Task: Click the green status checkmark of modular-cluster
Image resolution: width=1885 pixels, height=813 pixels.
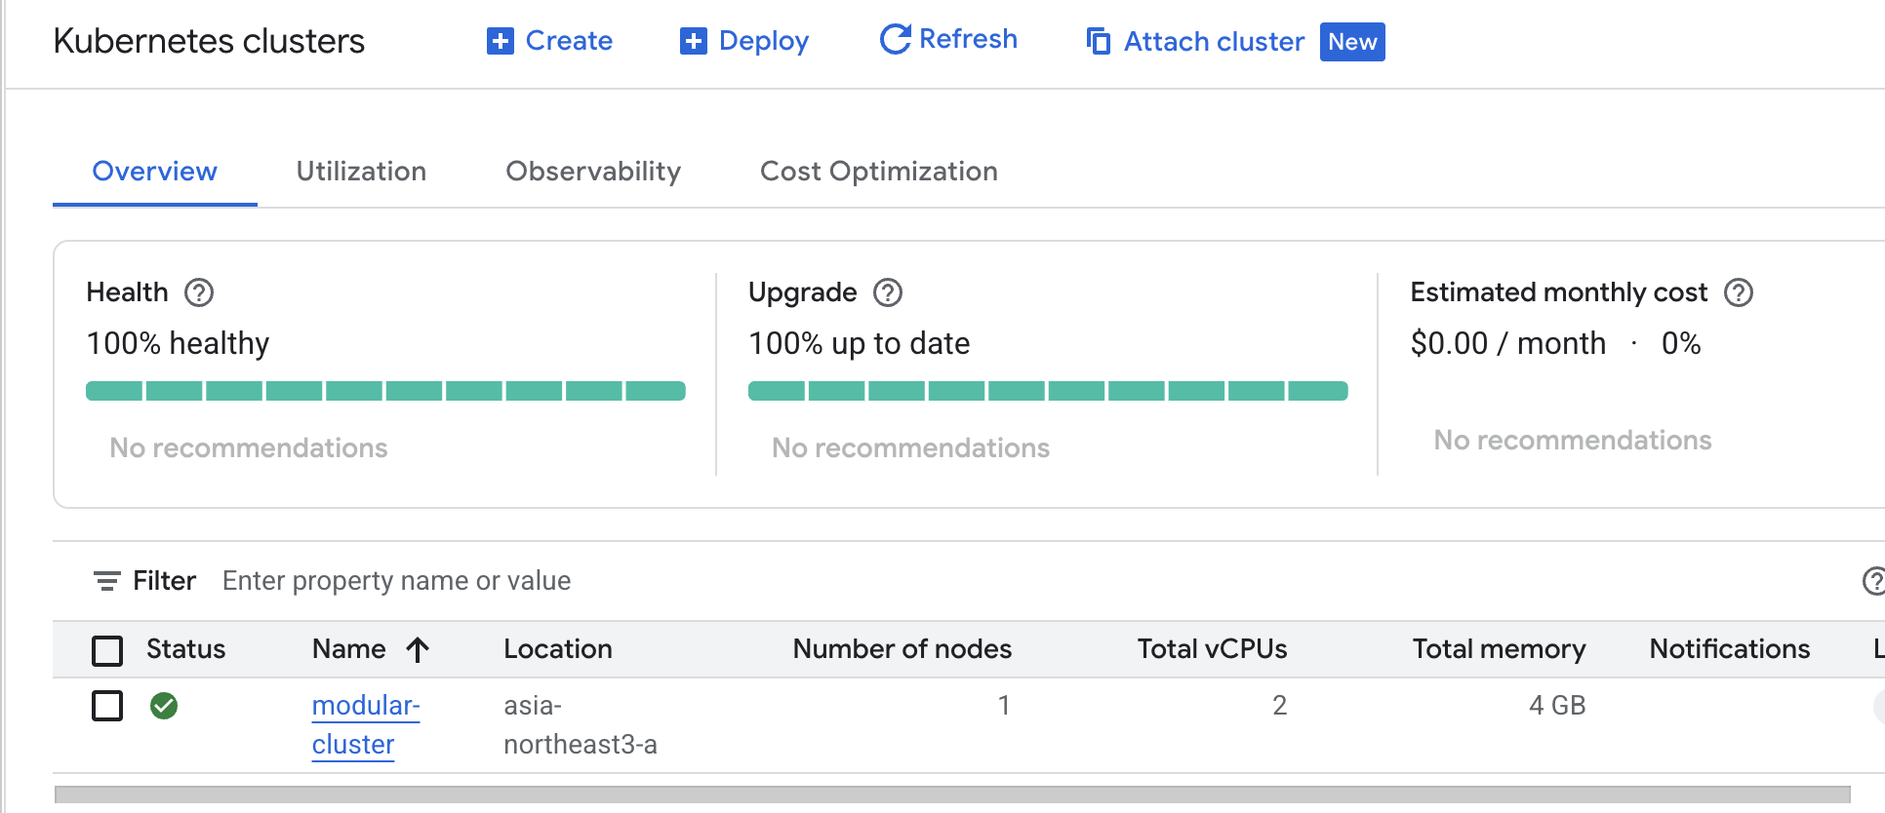Action: click(164, 706)
